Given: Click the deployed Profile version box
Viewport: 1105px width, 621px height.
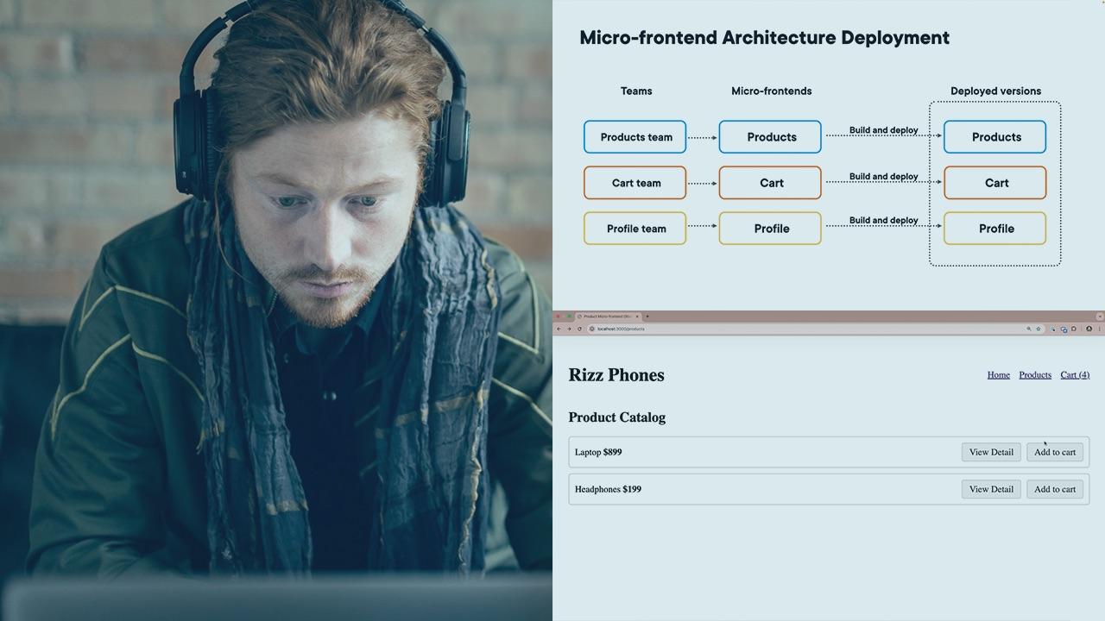Looking at the screenshot, I should [x=994, y=228].
